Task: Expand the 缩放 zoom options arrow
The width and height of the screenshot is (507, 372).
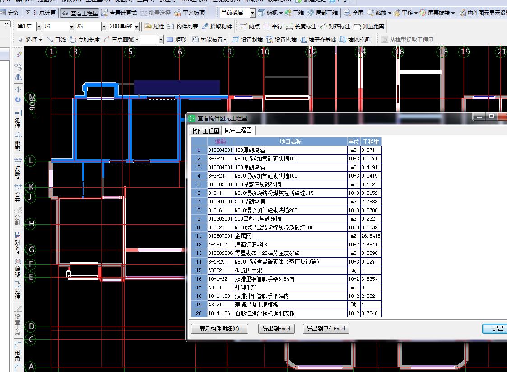Action: 390,13
